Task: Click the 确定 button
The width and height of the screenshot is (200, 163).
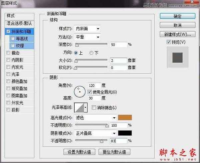Action: [x=177, y=16]
